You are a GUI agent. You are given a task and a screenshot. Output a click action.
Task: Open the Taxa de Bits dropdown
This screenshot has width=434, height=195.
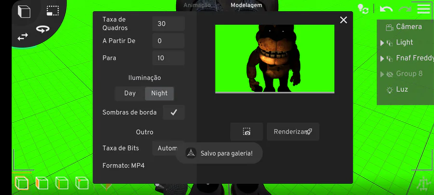point(168,148)
